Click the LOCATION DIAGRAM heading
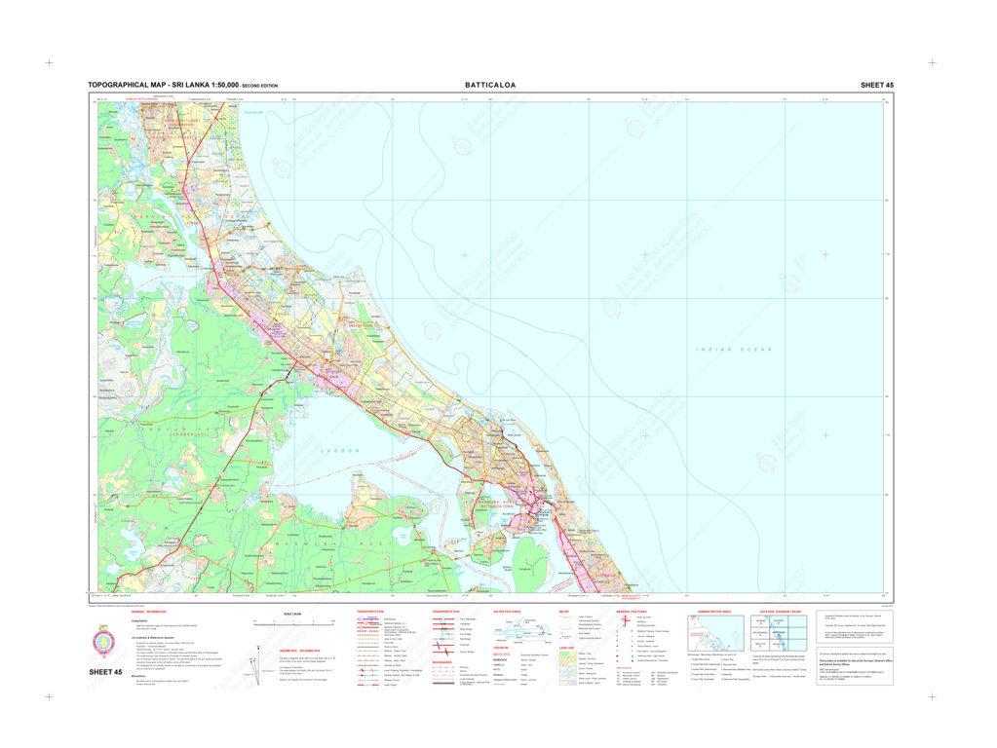 781,612
